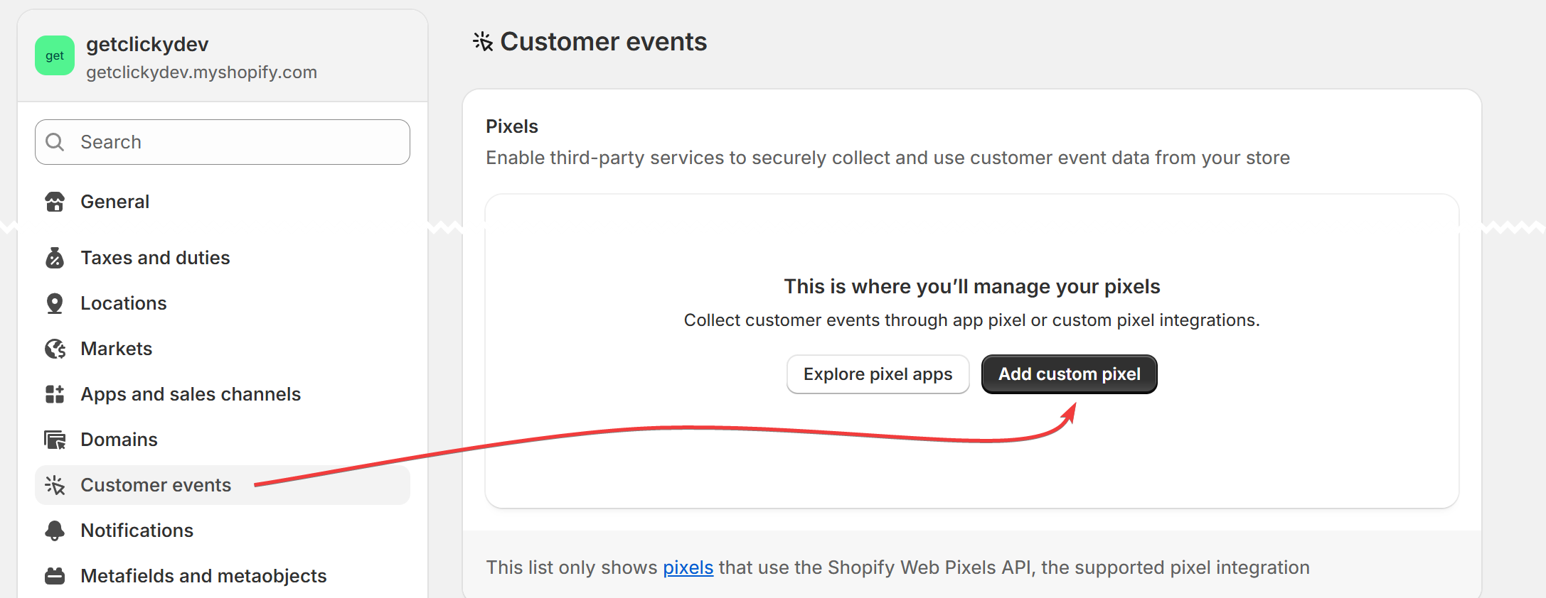Click the Metafields and metaobjects briefcase icon
Screen dimensions: 1546x598
coord(55,576)
